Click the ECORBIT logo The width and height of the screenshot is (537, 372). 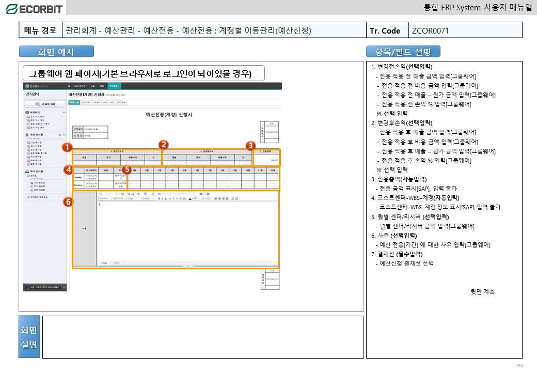click(x=34, y=9)
